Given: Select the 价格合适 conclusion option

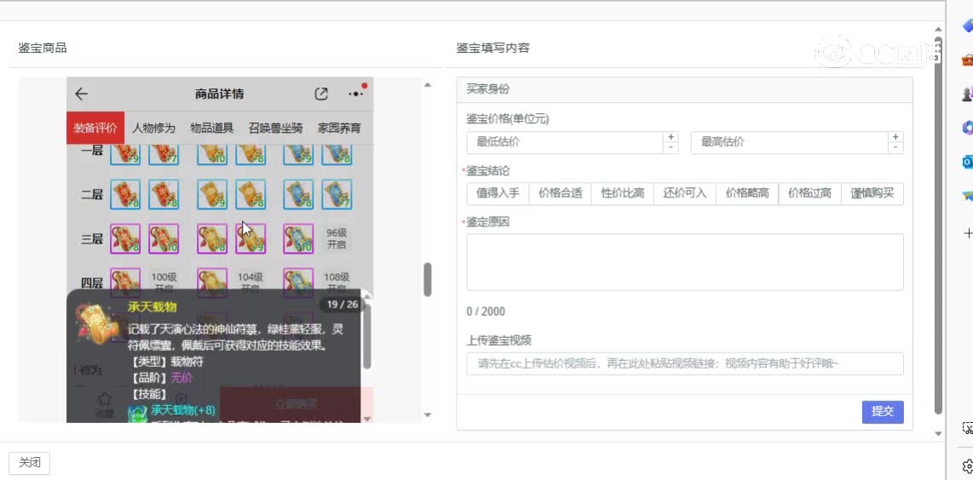Looking at the screenshot, I should 560,193.
